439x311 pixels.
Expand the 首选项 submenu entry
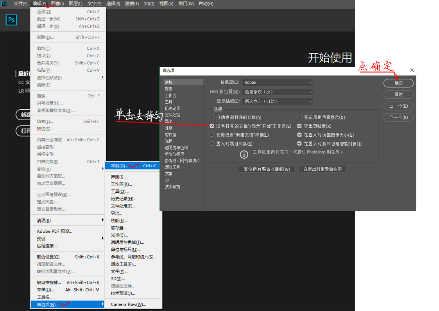68,305
